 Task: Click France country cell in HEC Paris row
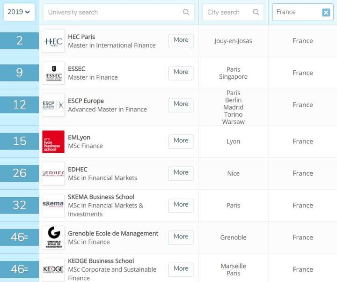pyautogui.click(x=303, y=41)
